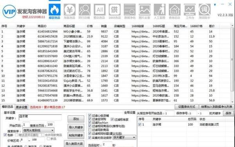Click the 1688 link in row 7

point(141,61)
